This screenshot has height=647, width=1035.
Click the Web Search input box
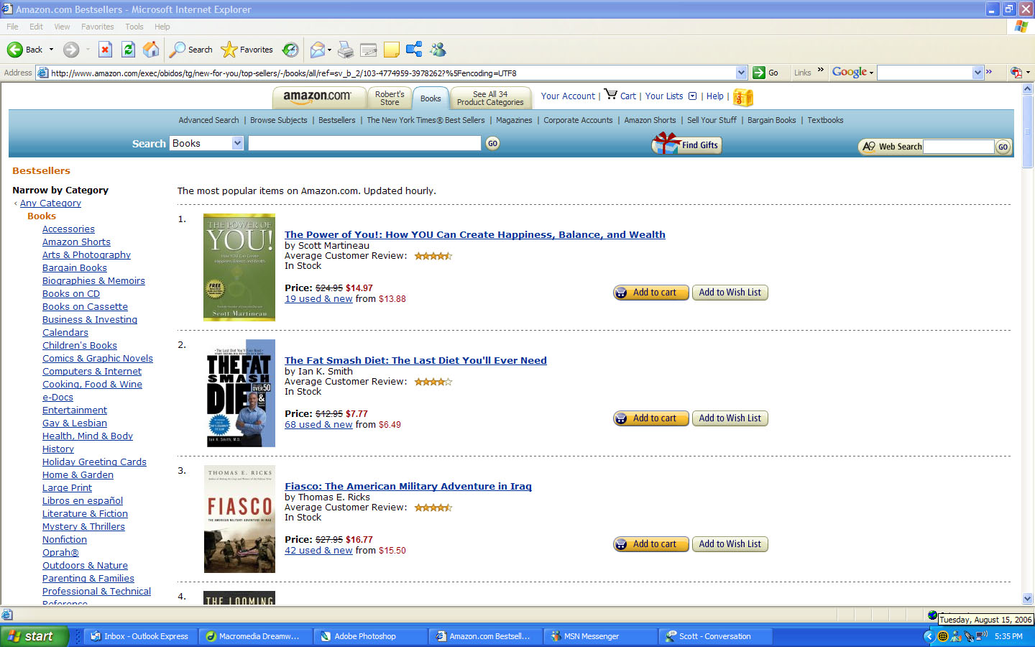coord(959,147)
